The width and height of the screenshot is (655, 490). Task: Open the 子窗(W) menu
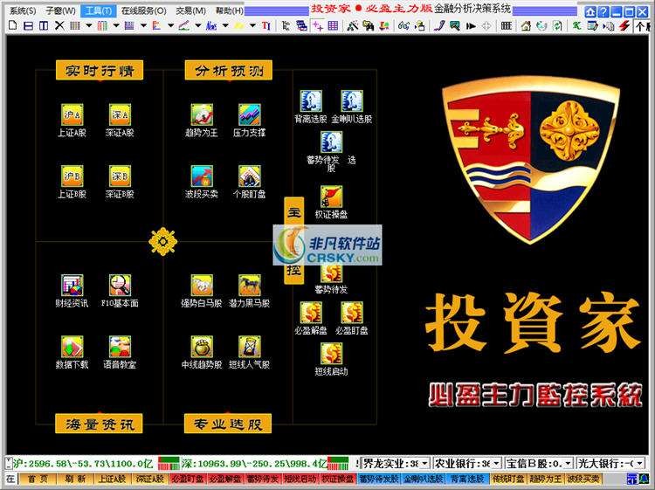click(60, 10)
